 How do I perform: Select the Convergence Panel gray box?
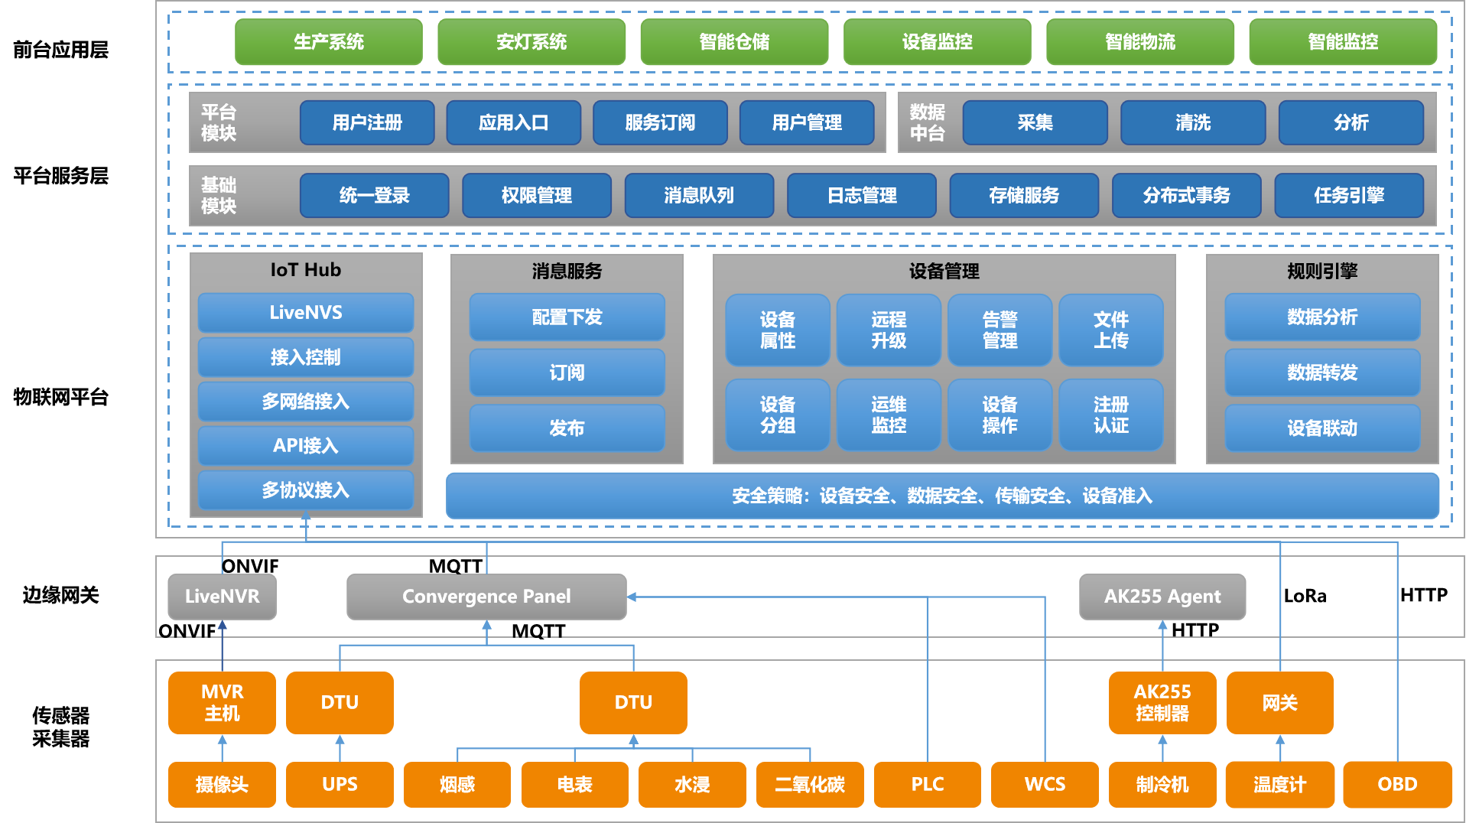486,597
